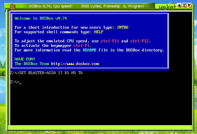The width and height of the screenshot is (197, 134).
Task: Maximize the DOSBox window
Action: point(184,5)
